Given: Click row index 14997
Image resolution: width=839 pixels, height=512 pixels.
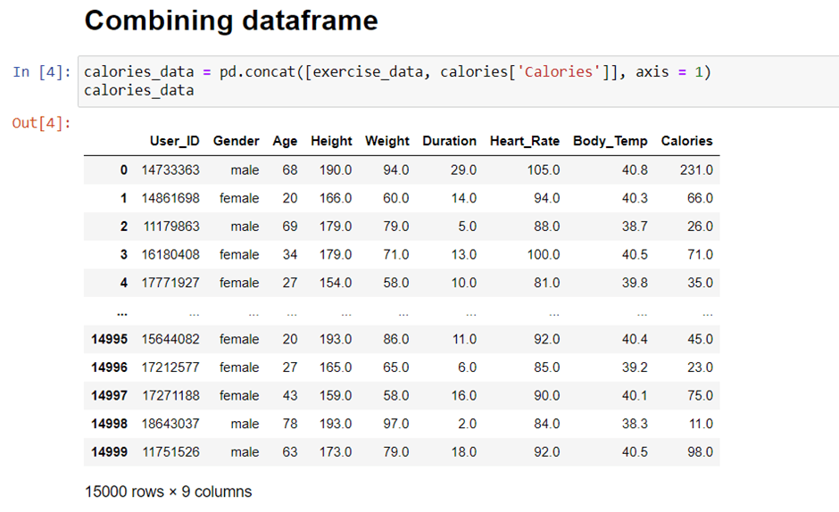Looking at the screenshot, I should coord(109,396).
